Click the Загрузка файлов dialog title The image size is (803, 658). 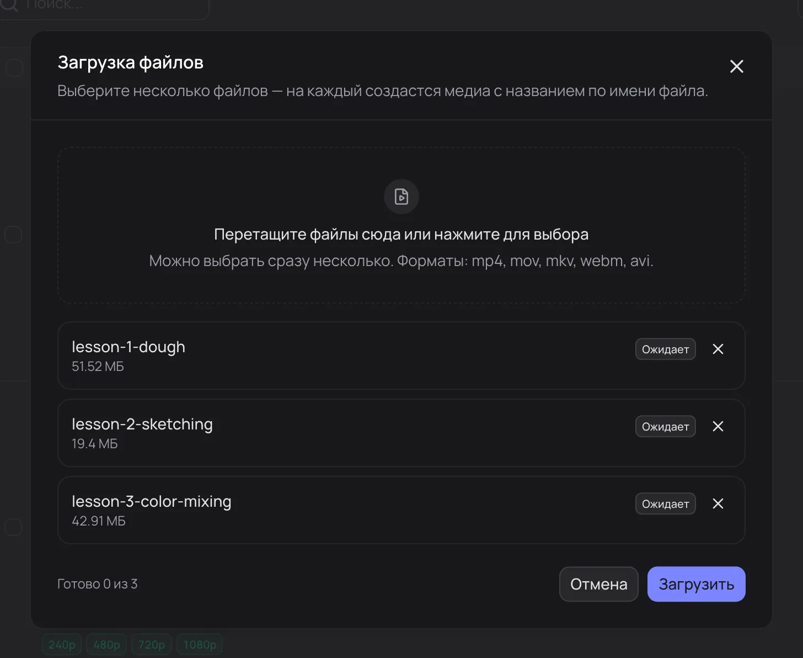pos(131,63)
